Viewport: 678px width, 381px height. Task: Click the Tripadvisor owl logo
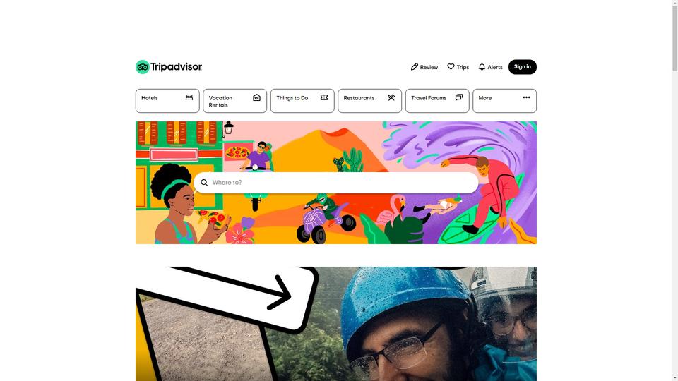(x=142, y=67)
